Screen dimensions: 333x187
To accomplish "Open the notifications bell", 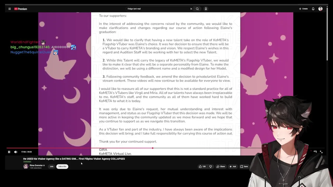I will tap(313, 9).
